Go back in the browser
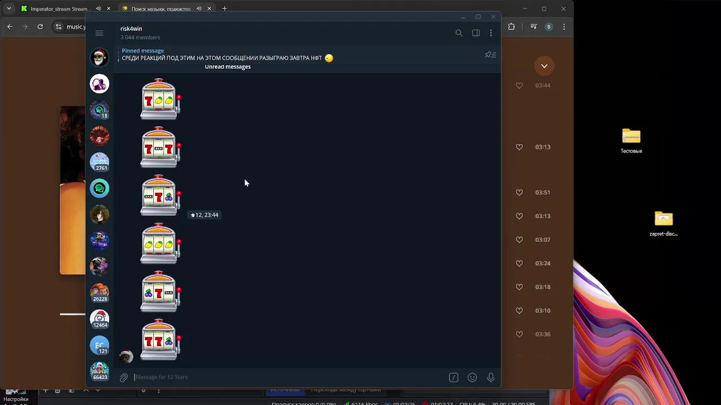Image resolution: width=721 pixels, height=405 pixels. pyautogui.click(x=10, y=26)
